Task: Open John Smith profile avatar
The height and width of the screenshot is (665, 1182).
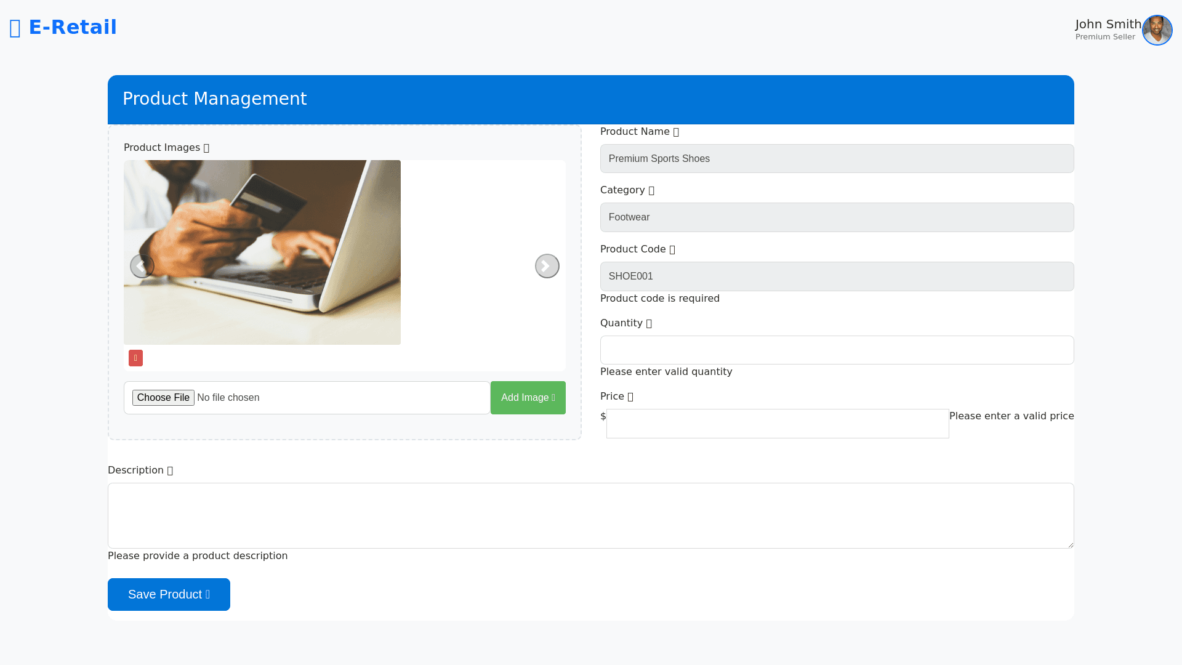Action: tap(1157, 30)
